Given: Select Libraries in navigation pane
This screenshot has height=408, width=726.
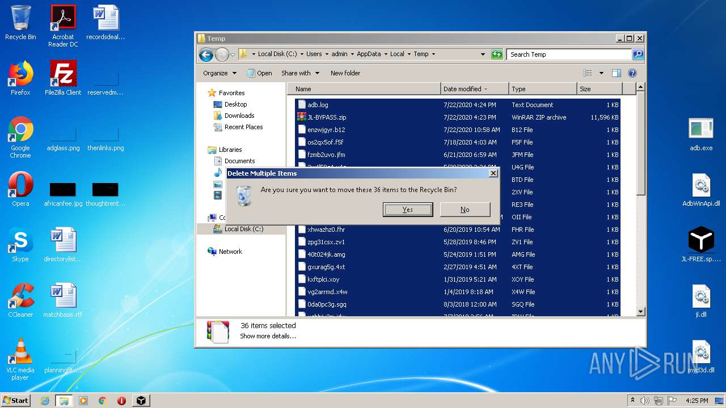Looking at the screenshot, I should [225, 150].
